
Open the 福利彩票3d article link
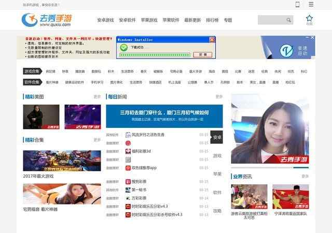pyautogui.click(x=141, y=151)
